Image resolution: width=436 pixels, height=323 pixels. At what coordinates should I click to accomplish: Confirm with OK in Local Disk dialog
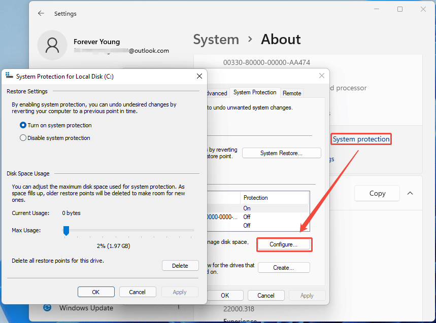click(x=96, y=292)
